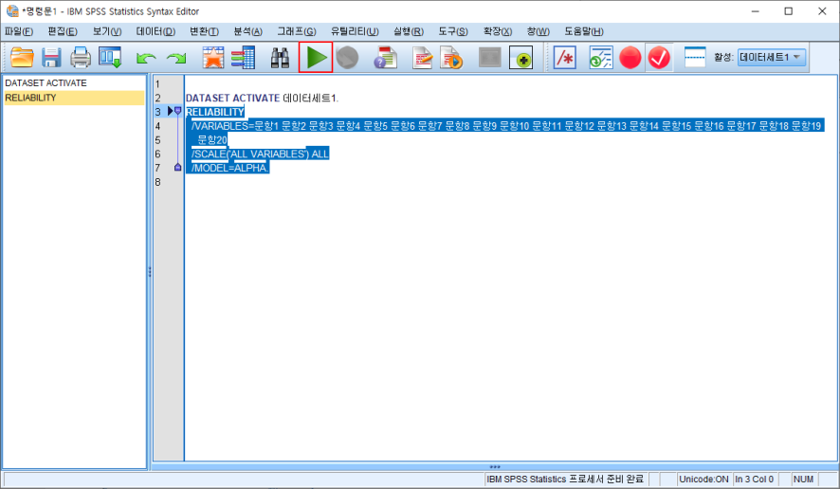840x489 pixels.
Task: Toggle a breakpoint with the red circle icon
Action: tap(630, 57)
